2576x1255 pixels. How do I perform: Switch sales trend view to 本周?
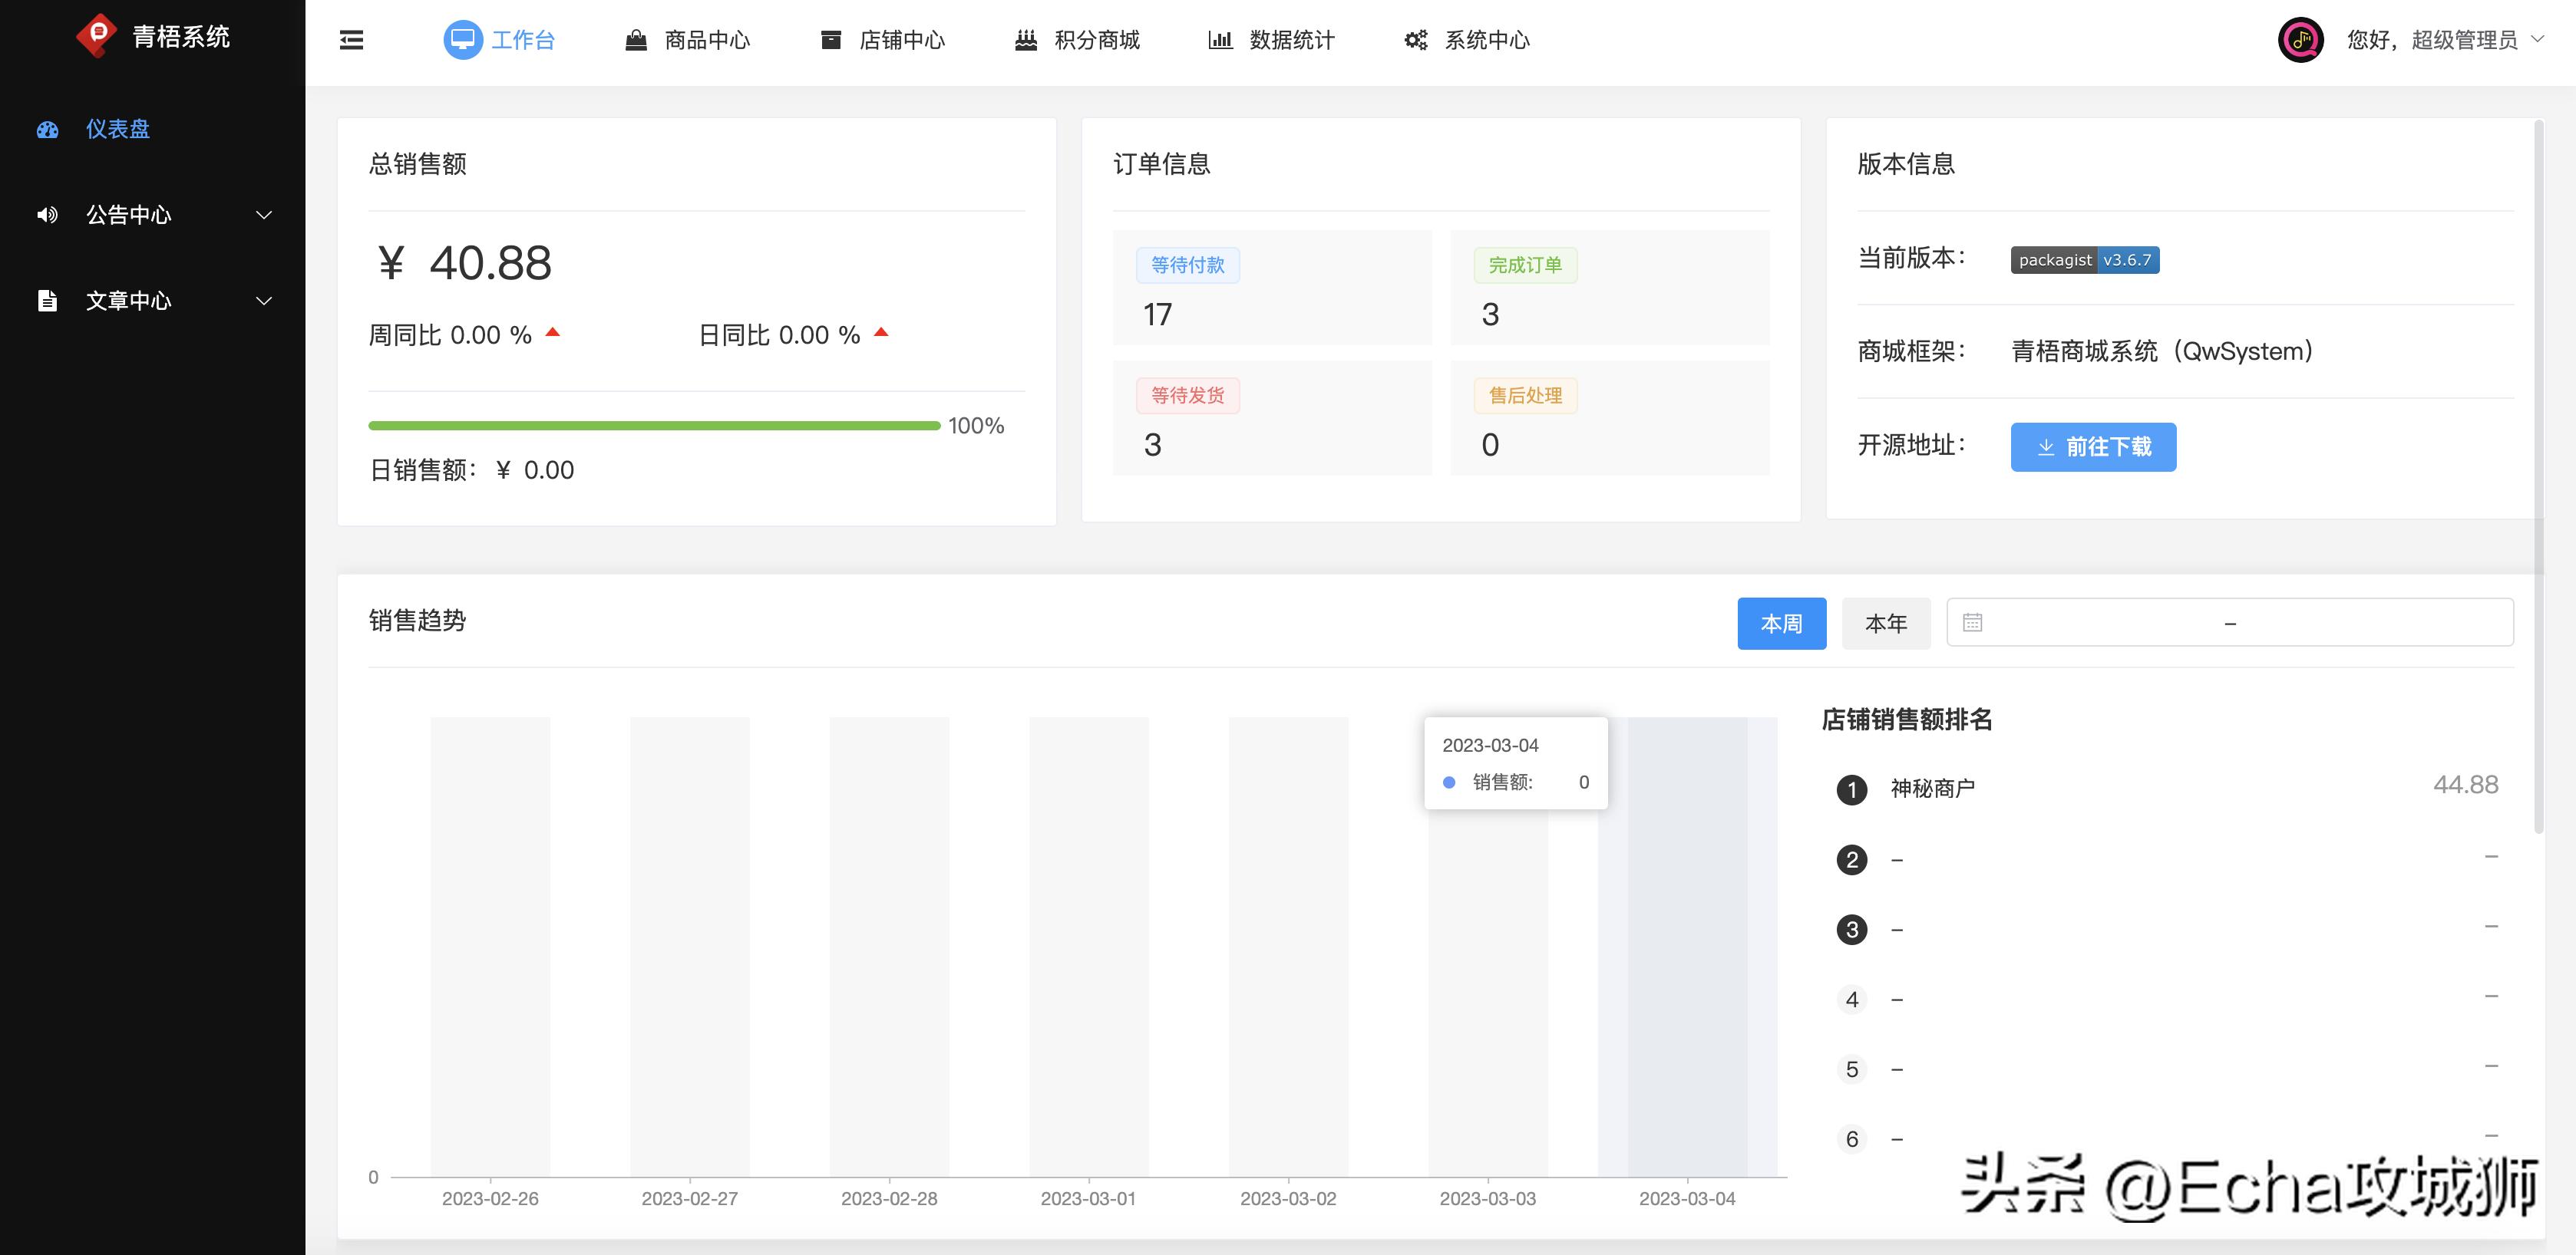point(1781,622)
